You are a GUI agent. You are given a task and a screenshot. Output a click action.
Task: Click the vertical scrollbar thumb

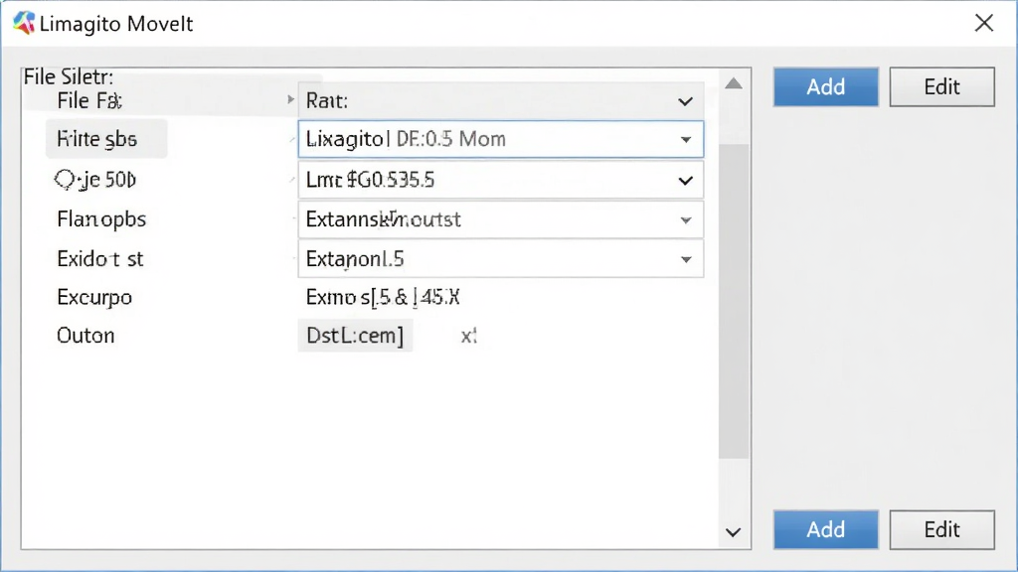tap(734, 302)
